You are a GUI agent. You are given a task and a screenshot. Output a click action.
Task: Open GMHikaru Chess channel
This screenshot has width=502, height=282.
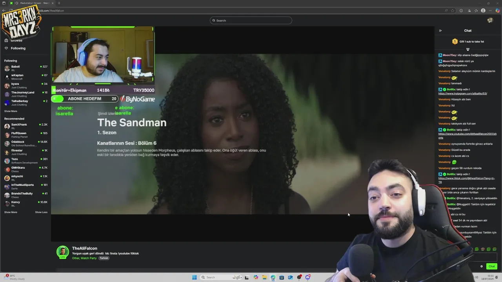coord(25,169)
